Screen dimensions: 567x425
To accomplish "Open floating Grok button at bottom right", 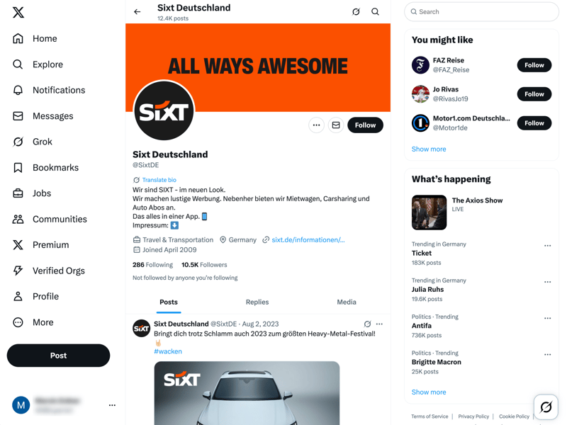I will [x=546, y=407].
